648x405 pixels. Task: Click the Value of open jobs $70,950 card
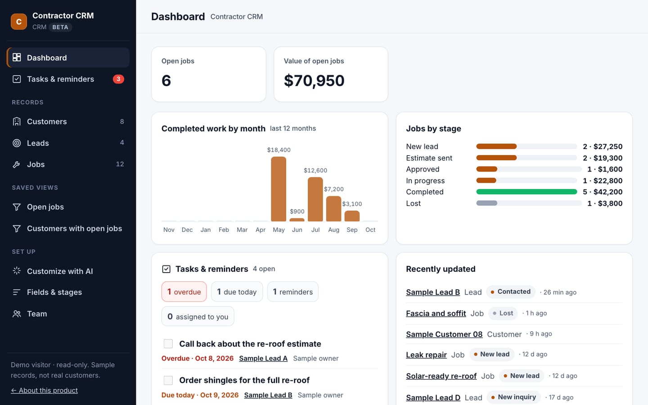[x=331, y=74]
